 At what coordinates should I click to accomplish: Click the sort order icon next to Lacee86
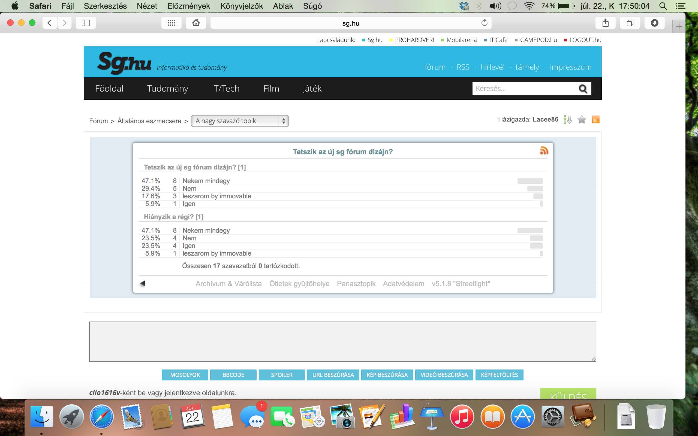click(x=568, y=119)
